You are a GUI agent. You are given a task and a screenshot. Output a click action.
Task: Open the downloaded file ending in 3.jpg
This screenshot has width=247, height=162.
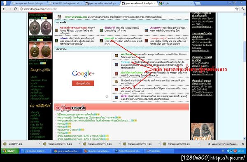coord(60,144)
